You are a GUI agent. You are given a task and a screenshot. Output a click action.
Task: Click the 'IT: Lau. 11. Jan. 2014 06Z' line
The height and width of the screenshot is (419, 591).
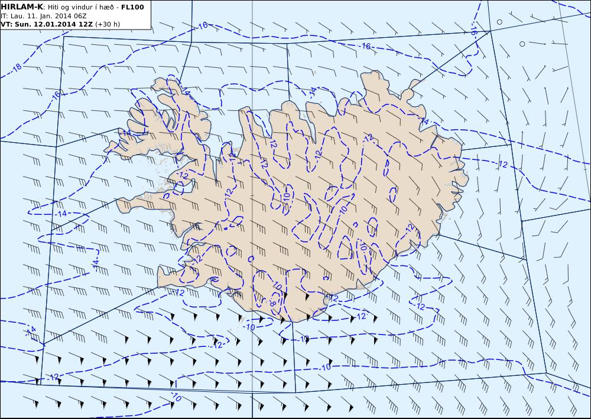click(x=43, y=16)
